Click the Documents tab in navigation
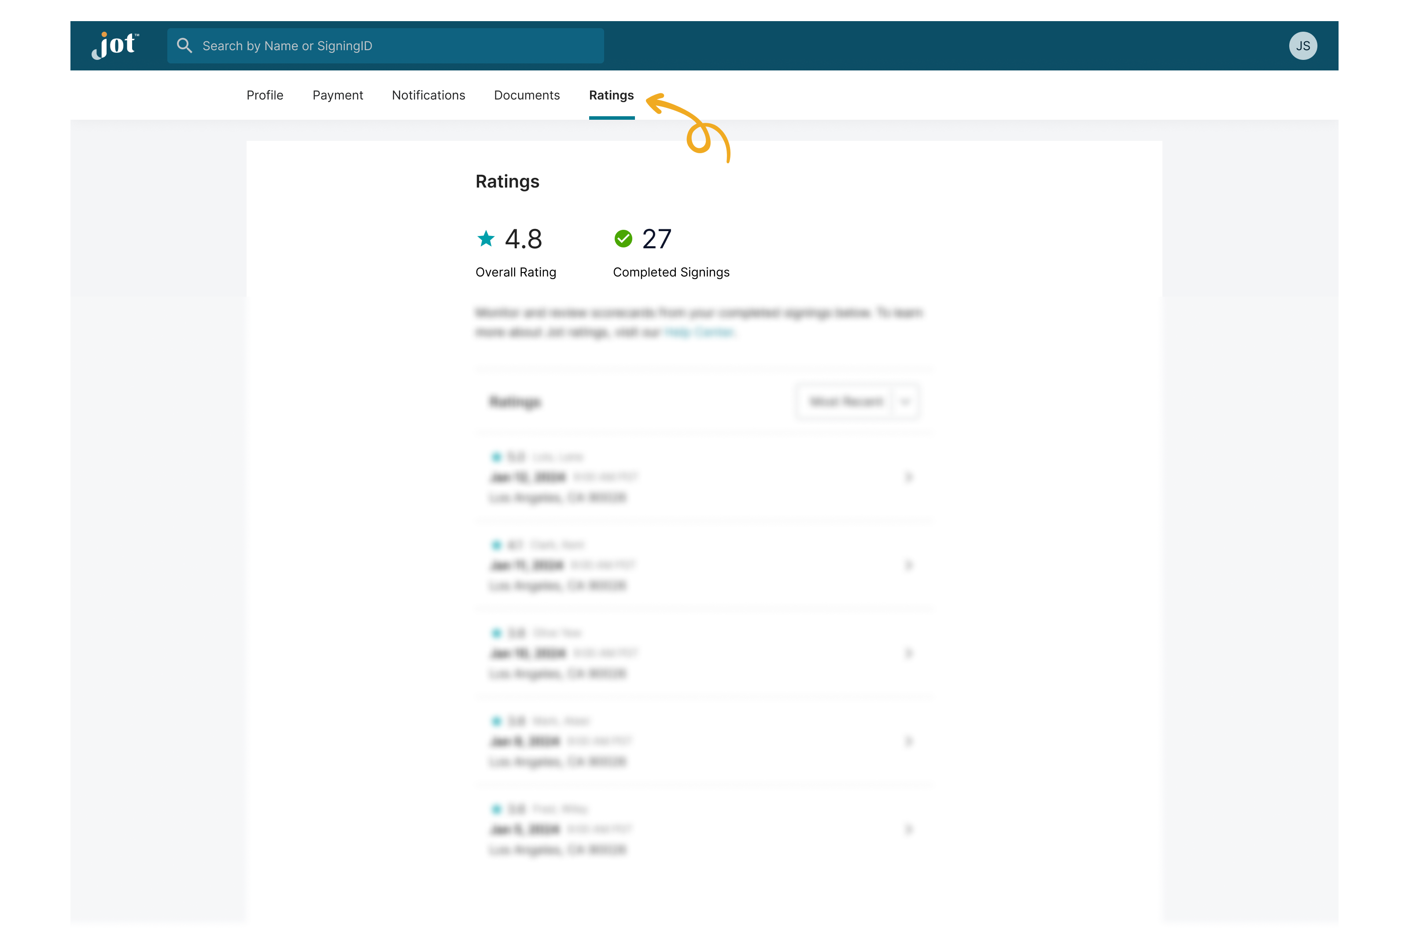The width and height of the screenshot is (1409, 943). 526,95
